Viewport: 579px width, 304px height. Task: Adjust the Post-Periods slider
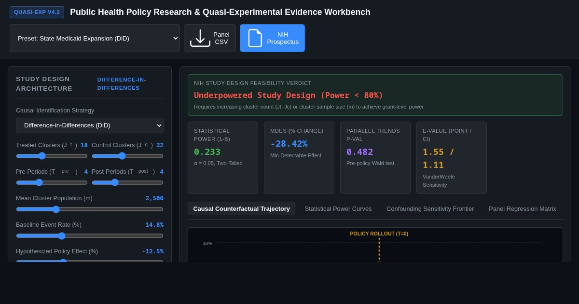point(127,182)
